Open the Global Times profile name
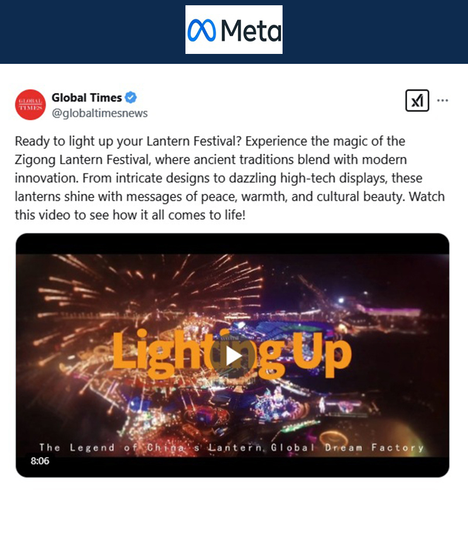Viewport: 468px width, 549px height. (87, 97)
